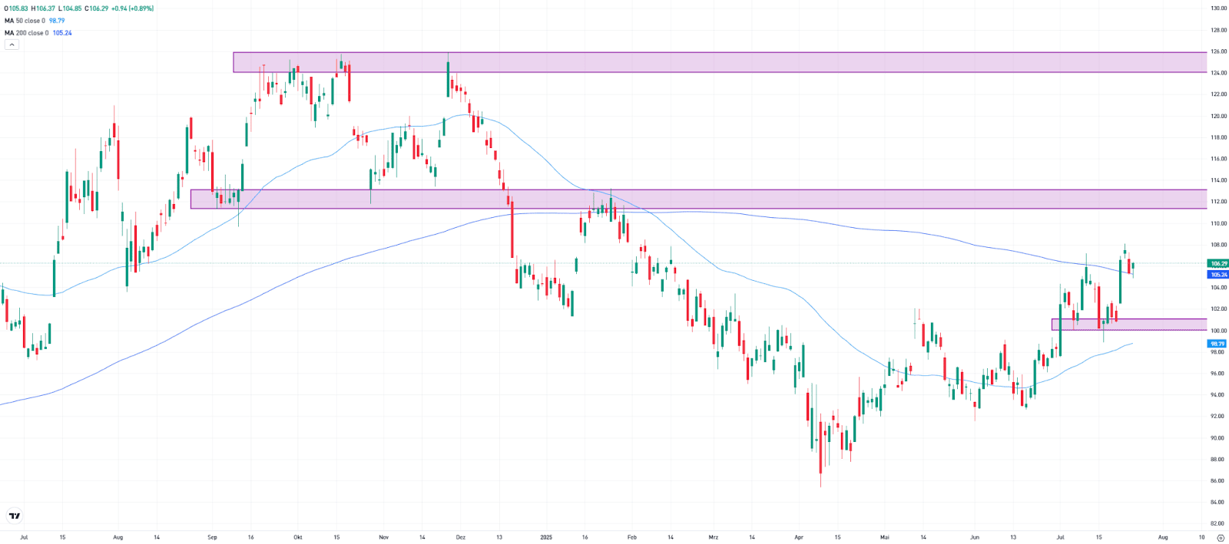Open chart settings gear at the axis corner

1221,538
